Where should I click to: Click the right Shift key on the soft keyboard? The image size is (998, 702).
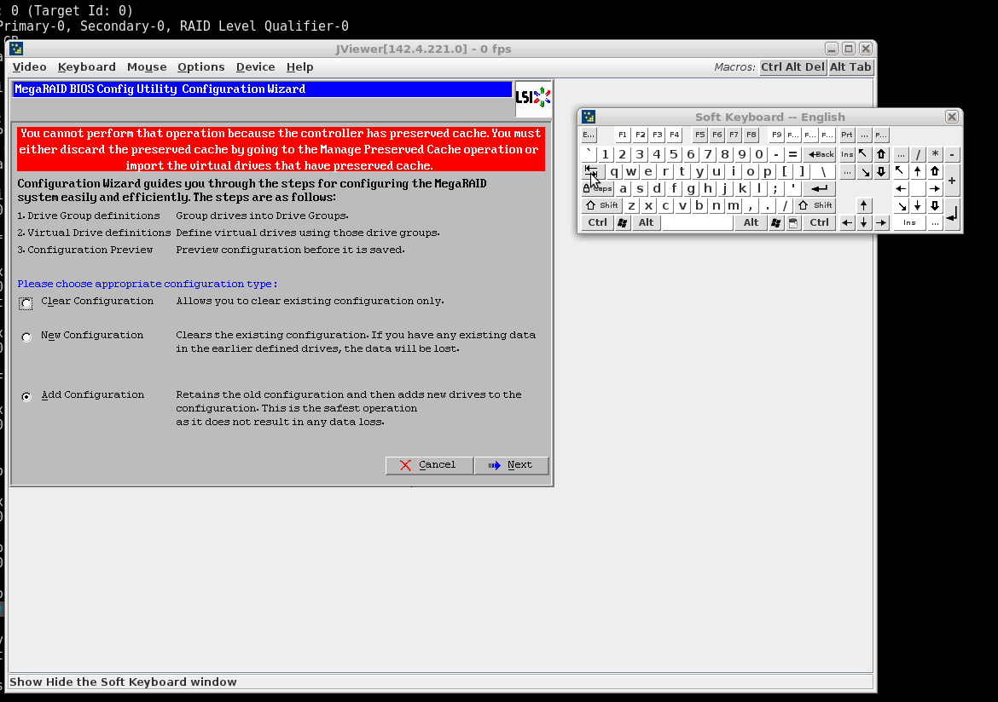(815, 205)
